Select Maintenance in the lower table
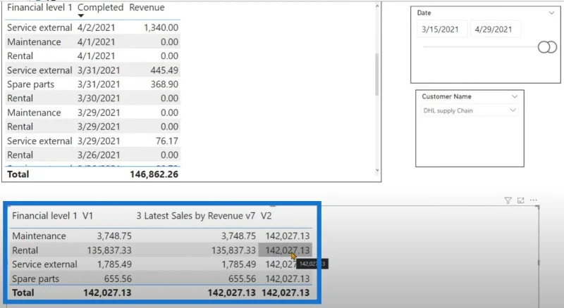564x308 pixels. coord(39,236)
